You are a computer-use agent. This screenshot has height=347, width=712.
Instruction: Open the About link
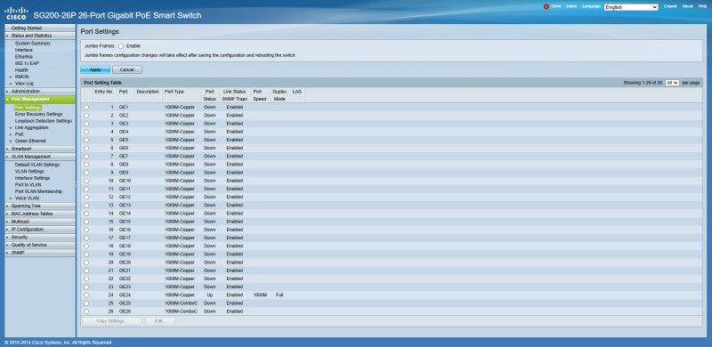tap(687, 6)
